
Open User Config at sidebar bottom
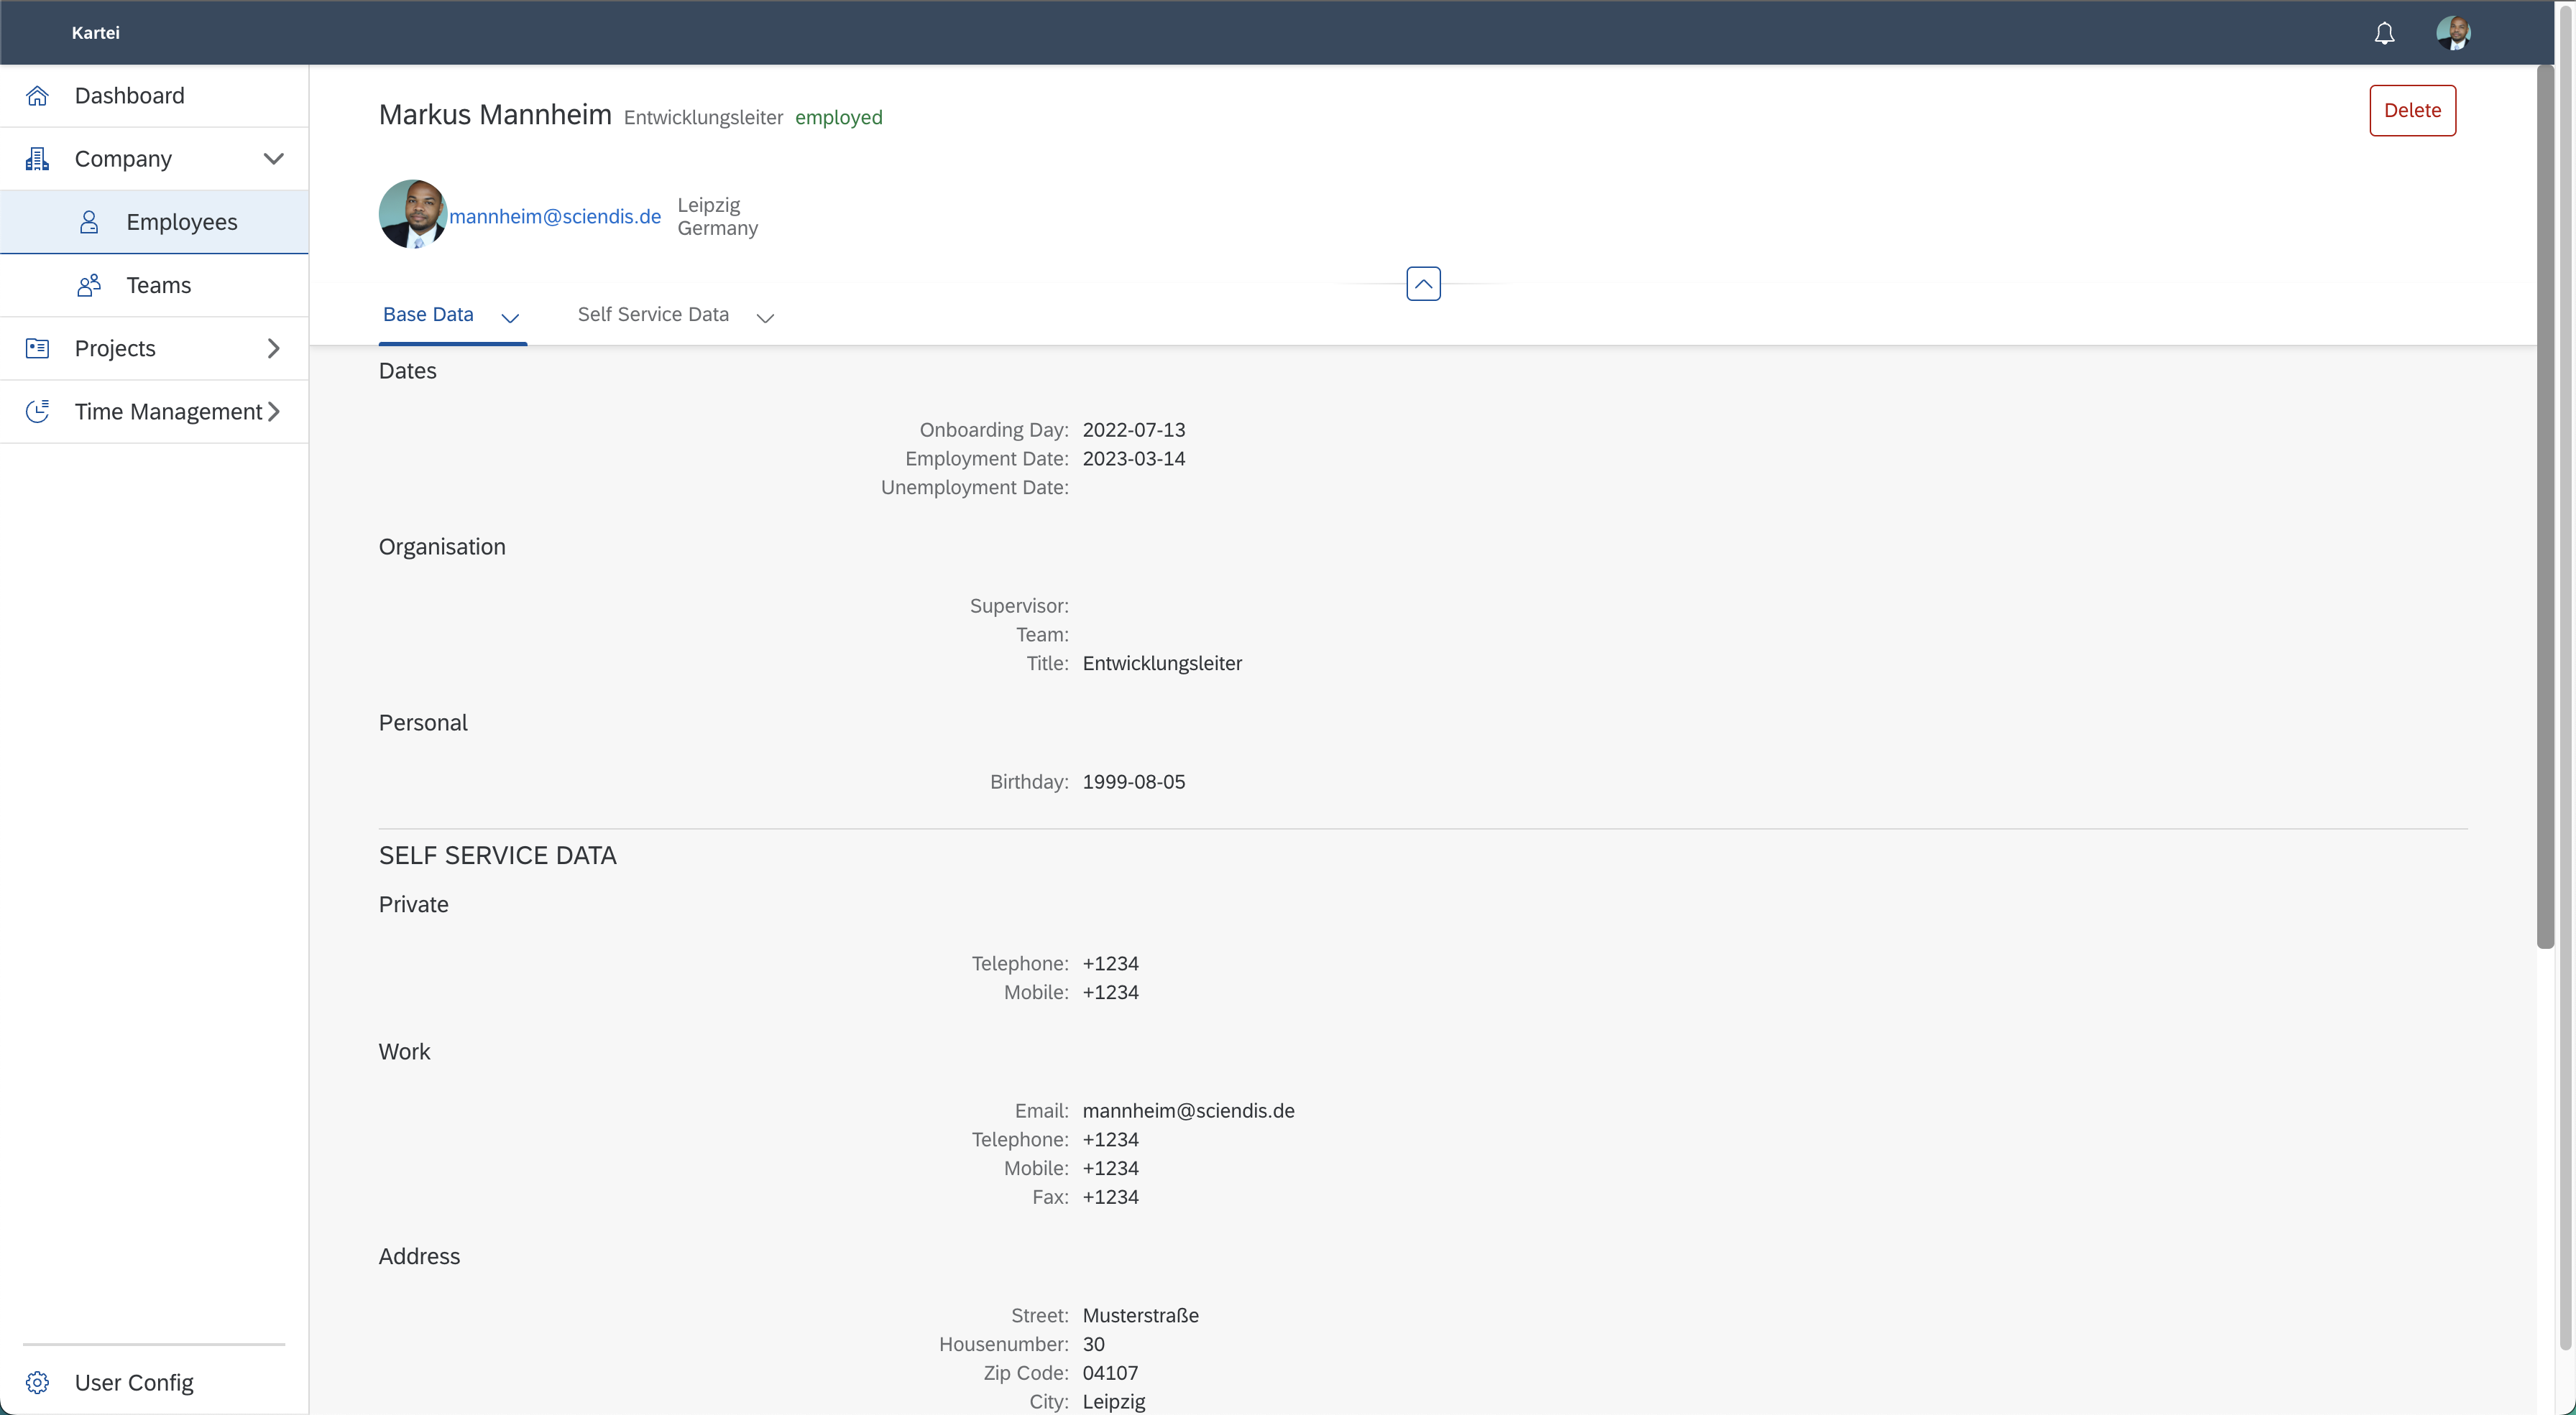pyautogui.click(x=154, y=1383)
